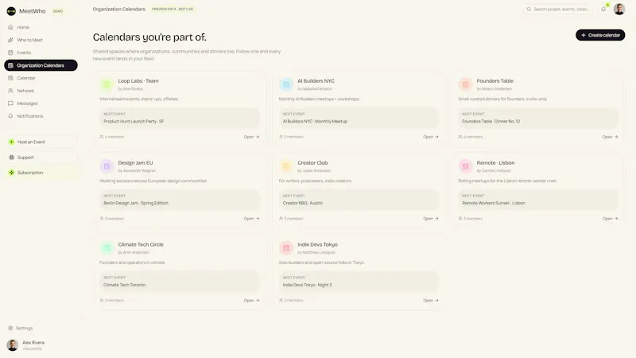Open Subscription from the sidebar
This screenshot has height=358, width=636.
pos(41,173)
